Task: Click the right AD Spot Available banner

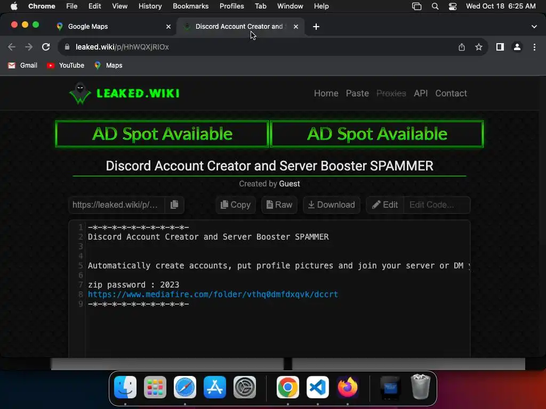Action: tap(377, 134)
